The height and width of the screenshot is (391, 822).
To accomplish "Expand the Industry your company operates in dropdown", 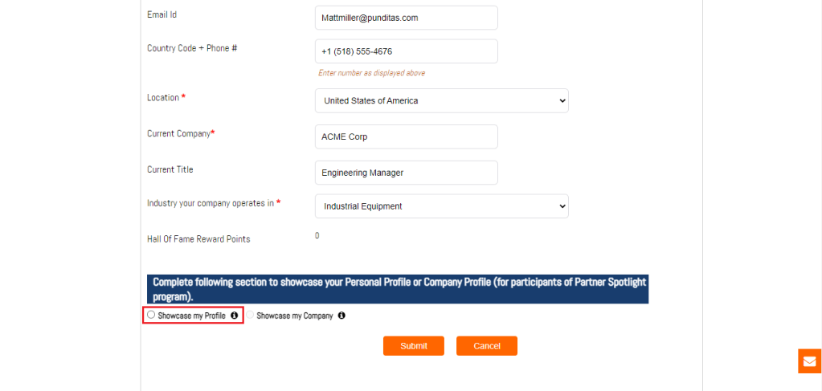I will point(441,206).
